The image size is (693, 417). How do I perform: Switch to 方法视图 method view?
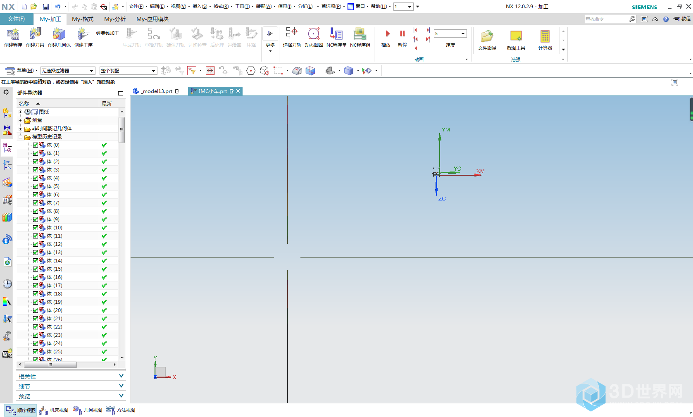(x=121, y=410)
